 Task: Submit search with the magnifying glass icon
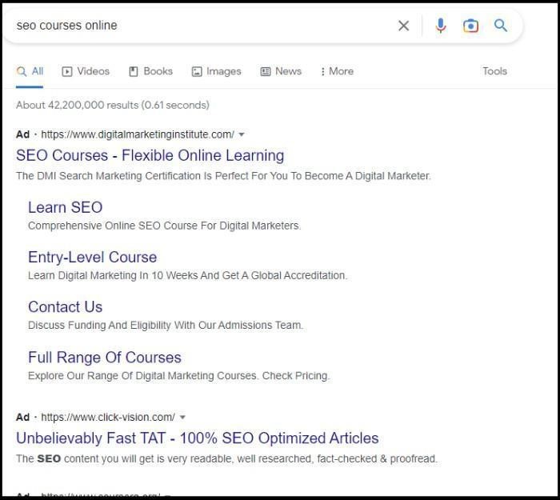pos(501,26)
